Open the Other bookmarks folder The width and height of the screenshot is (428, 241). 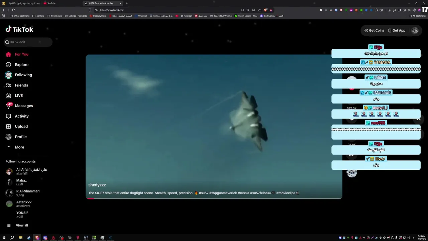point(19,16)
